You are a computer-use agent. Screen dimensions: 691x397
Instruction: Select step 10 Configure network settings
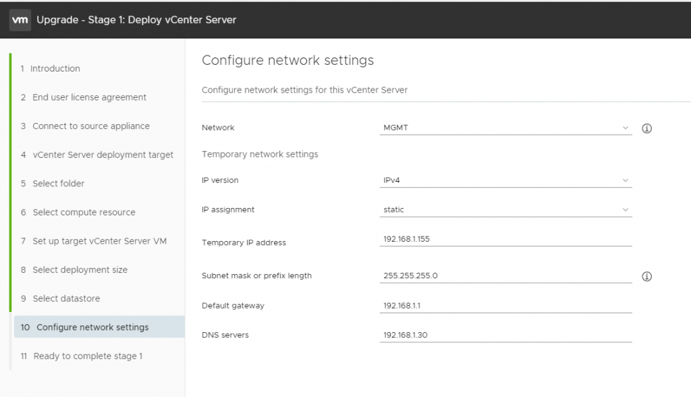99,327
